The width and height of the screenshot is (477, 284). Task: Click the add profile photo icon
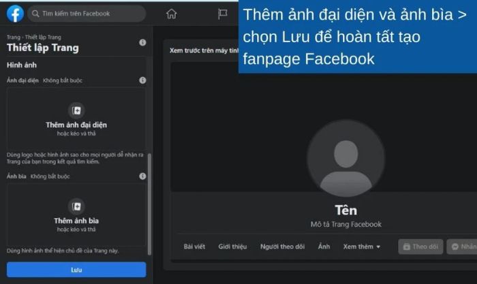(76, 110)
